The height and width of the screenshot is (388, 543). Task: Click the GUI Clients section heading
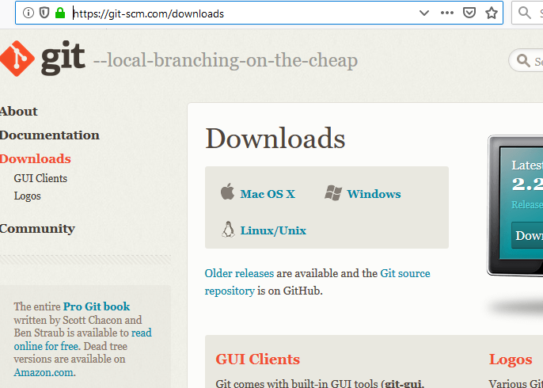[258, 359]
